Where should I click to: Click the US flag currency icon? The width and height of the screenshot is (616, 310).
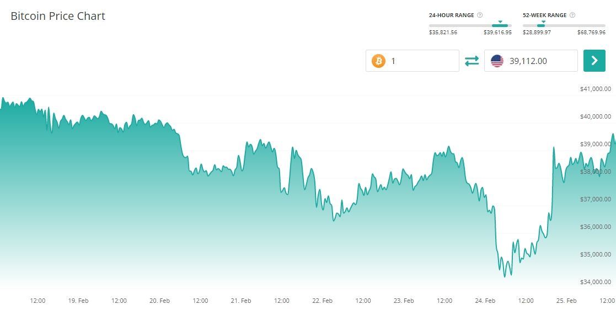click(497, 61)
